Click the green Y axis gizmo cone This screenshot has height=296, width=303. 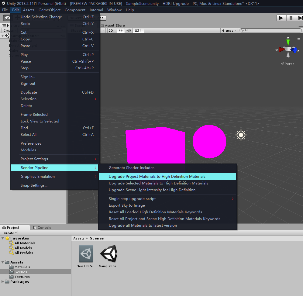click(x=288, y=42)
